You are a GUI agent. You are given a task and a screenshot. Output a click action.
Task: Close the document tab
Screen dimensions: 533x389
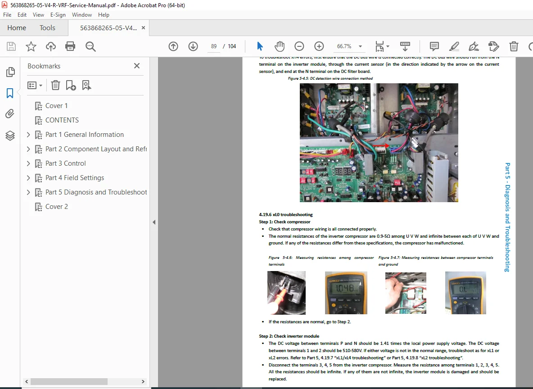click(x=144, y=28)
